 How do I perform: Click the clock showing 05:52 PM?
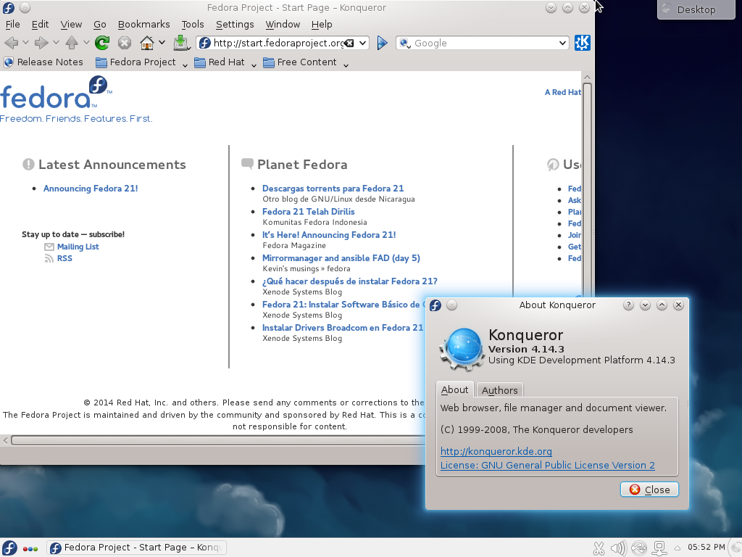706,548
